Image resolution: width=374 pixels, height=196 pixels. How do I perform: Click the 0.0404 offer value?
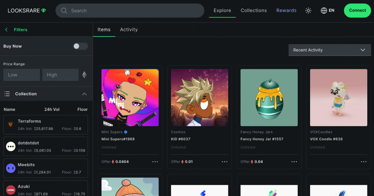click(x=122, y=162)
